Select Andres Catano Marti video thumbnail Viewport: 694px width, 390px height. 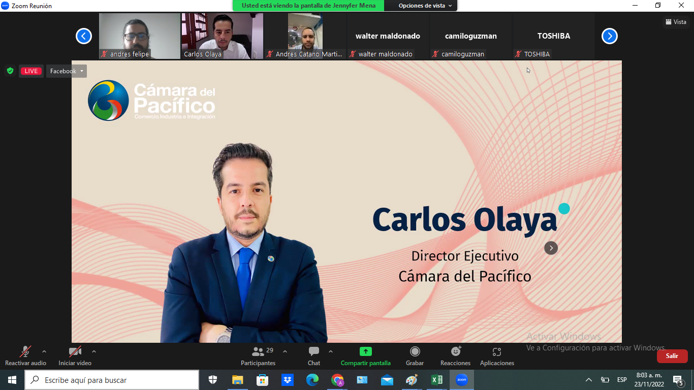point(305,36)
